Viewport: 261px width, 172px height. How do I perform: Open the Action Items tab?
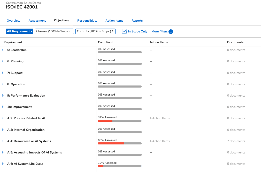(x=114, y=21)
